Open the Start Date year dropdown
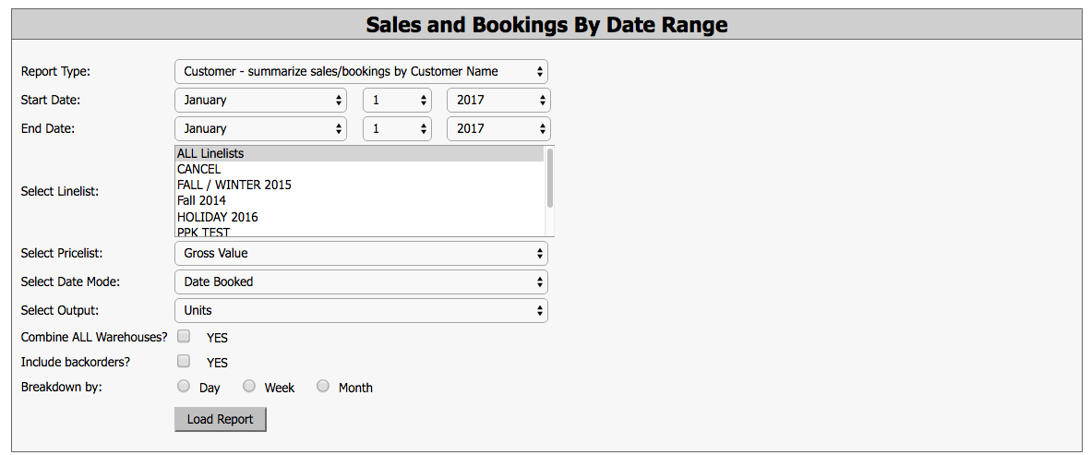Image resolution: width=1091 pixels, height=455 pixels. coord(498,100)
